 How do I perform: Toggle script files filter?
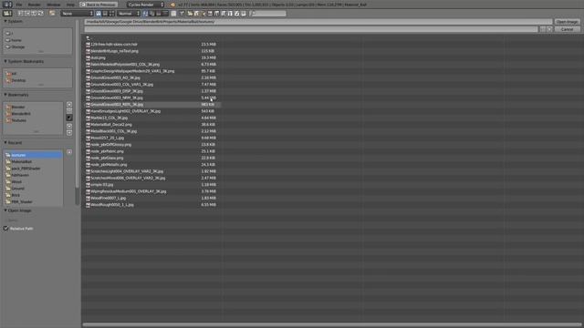(x=224, y=14)
